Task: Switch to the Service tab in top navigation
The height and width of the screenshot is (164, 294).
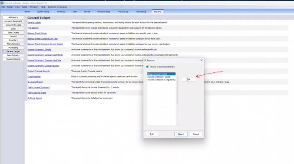Action: click(x=87, y=12)
